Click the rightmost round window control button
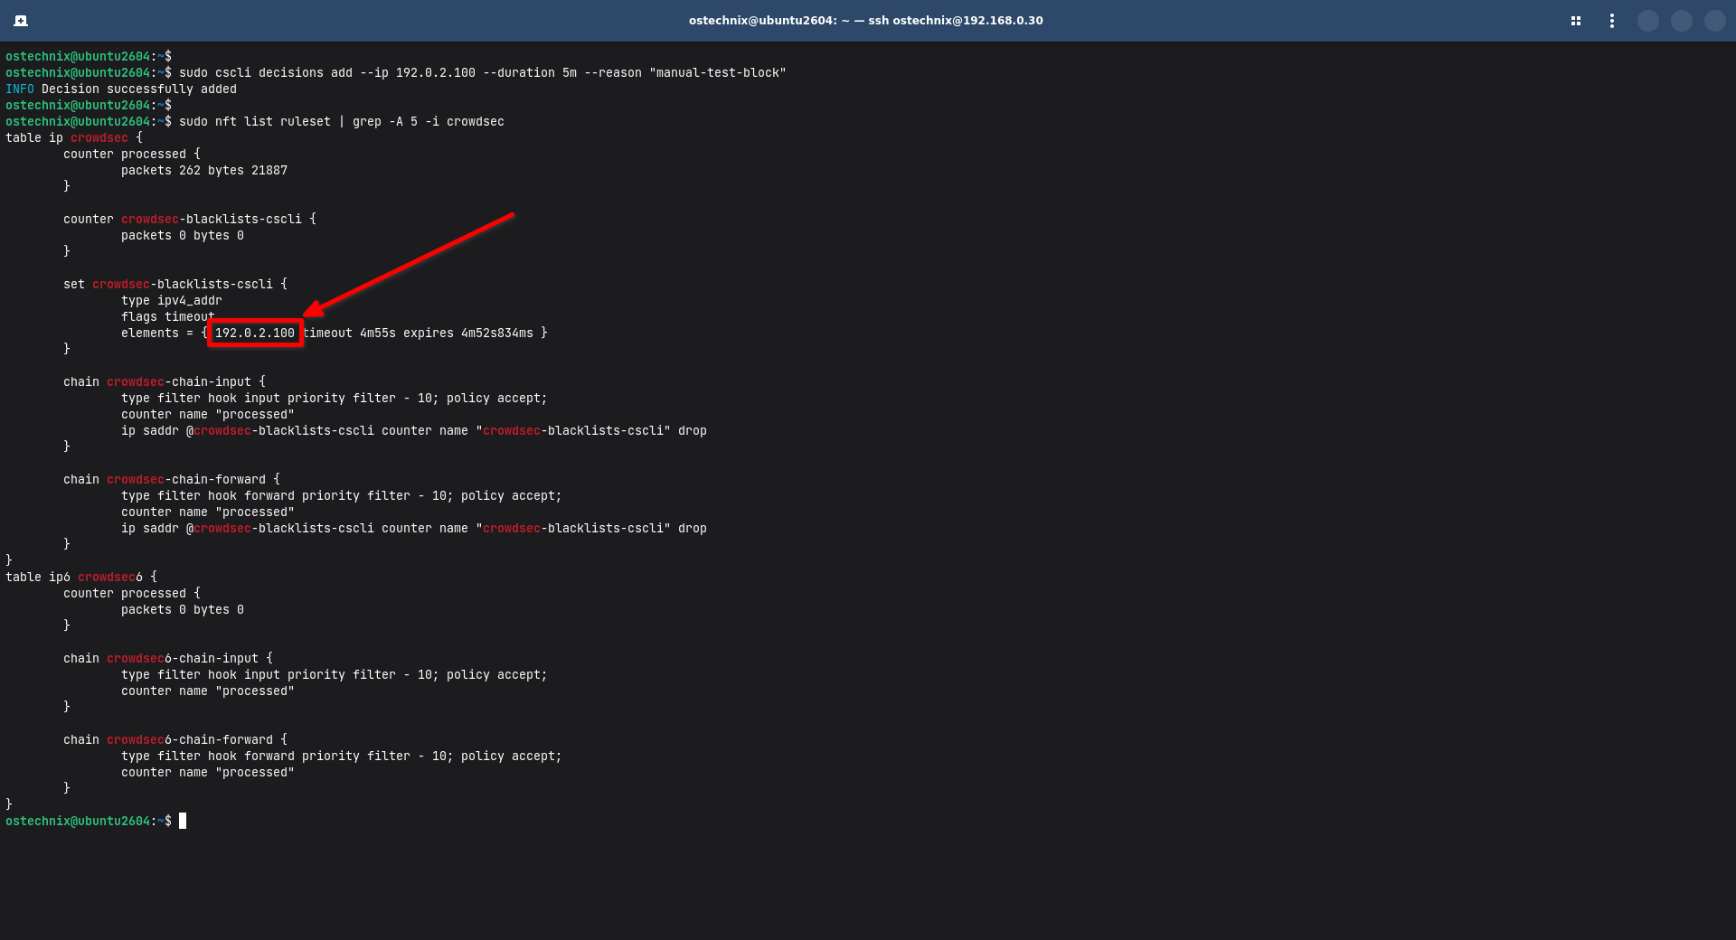This screenshot has width=1736, height=940. (1715, 21)
